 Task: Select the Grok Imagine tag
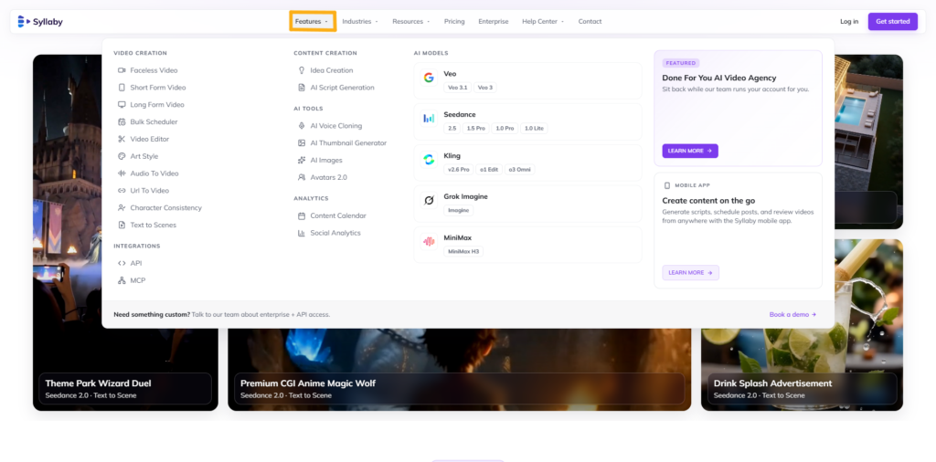(459, 210)
